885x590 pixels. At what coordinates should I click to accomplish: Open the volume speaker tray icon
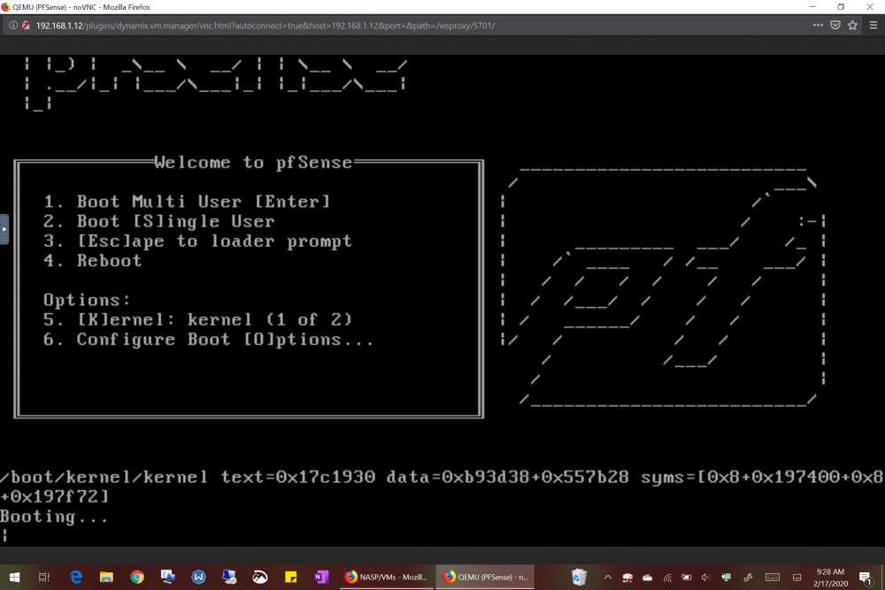click(705, 578)
